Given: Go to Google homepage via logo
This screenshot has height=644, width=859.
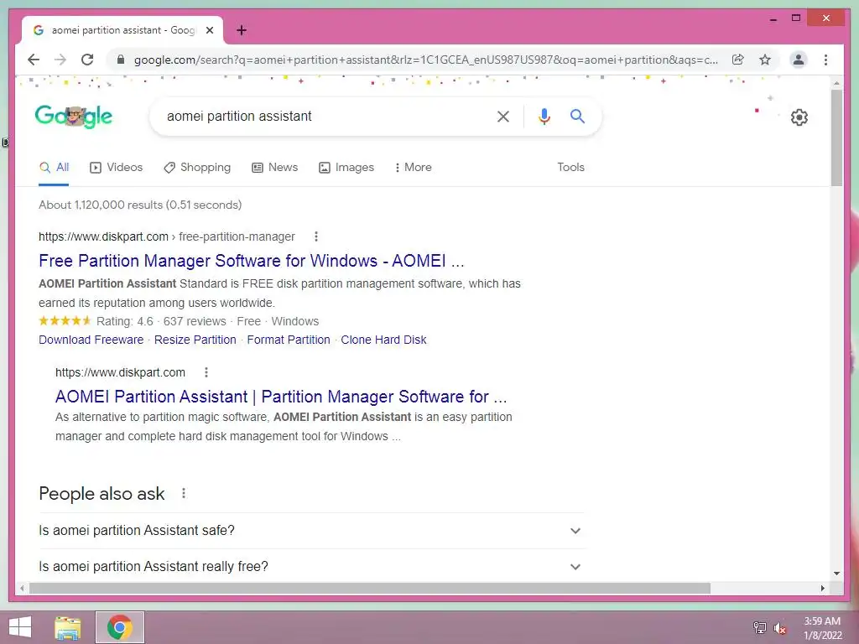Looking at the screenshot, I should pos(74,116).
